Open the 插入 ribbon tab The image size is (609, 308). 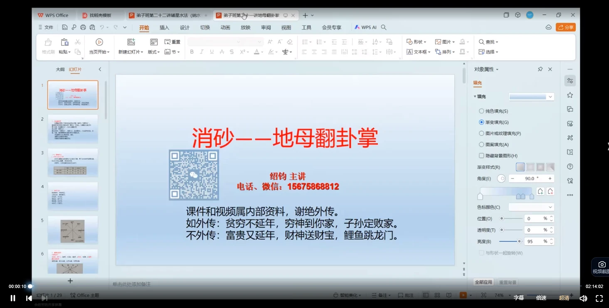coord(165,27)
